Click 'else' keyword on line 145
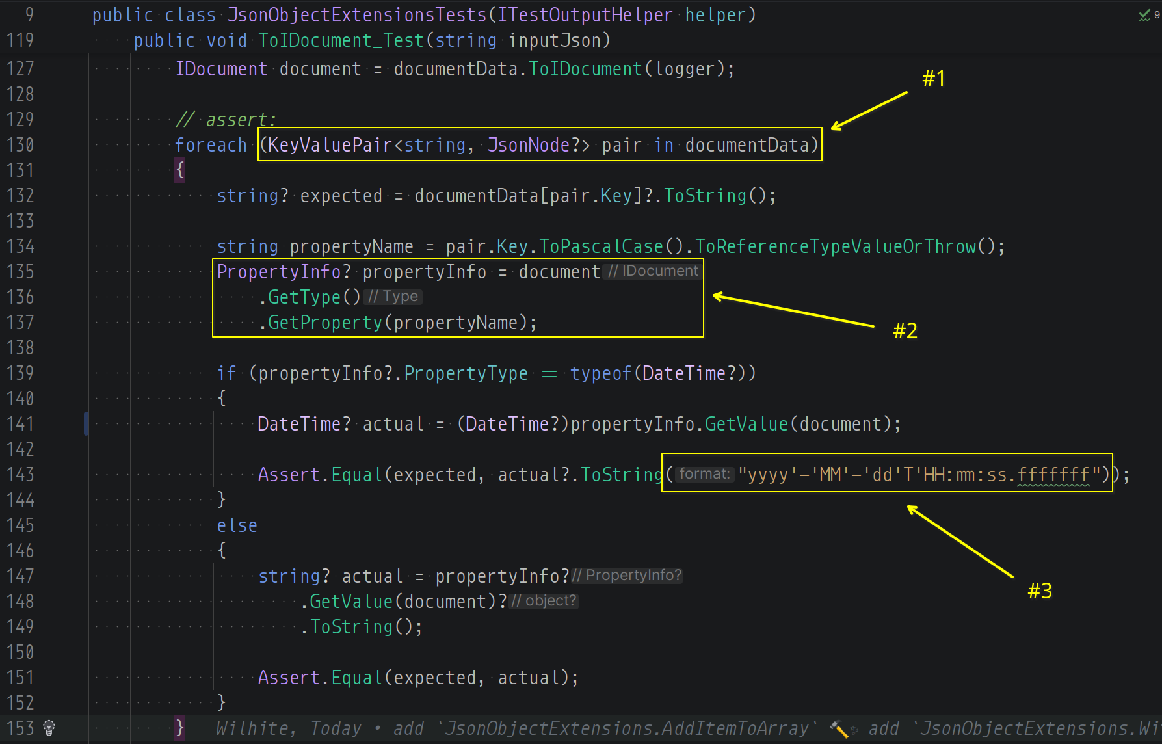The height and width of the screenshot is (744, 1162). pyautogui.click(x=237, y=525)
